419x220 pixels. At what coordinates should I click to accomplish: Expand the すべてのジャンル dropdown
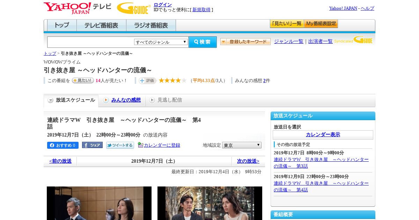(x=161, y=42)
